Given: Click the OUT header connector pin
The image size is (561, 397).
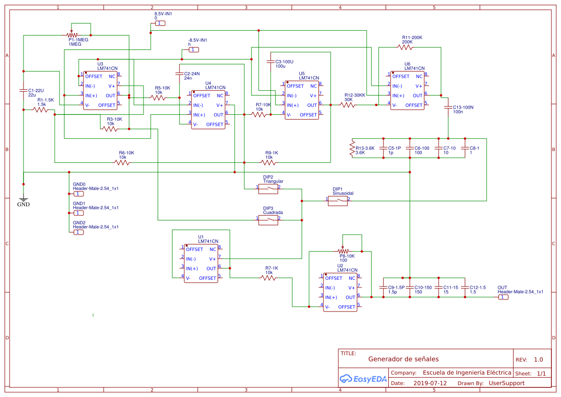Looking at the screenshot, I should [503, 297].
